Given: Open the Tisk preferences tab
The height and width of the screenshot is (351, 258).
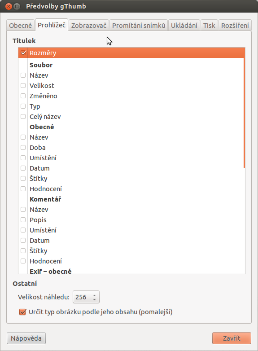Looking at the screenshot, I should (209, 25).
